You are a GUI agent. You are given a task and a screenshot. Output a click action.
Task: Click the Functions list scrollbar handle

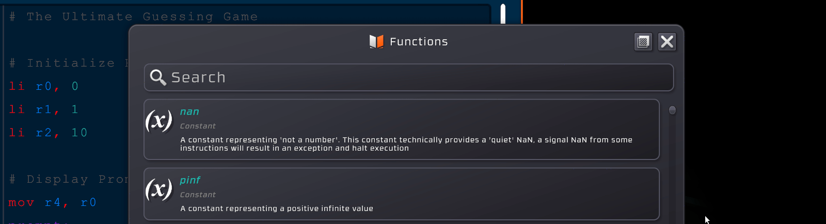pos(672,110)
